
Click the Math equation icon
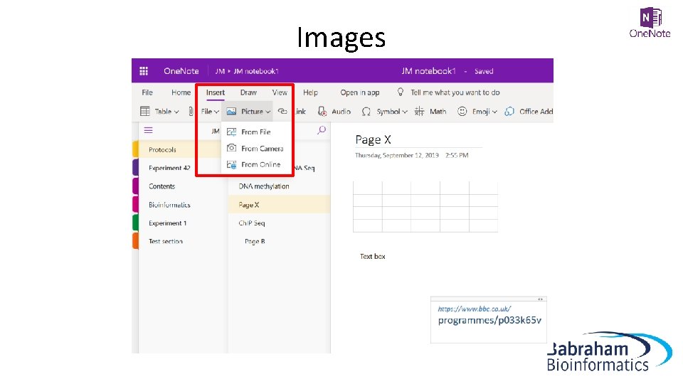coord(419,111)
